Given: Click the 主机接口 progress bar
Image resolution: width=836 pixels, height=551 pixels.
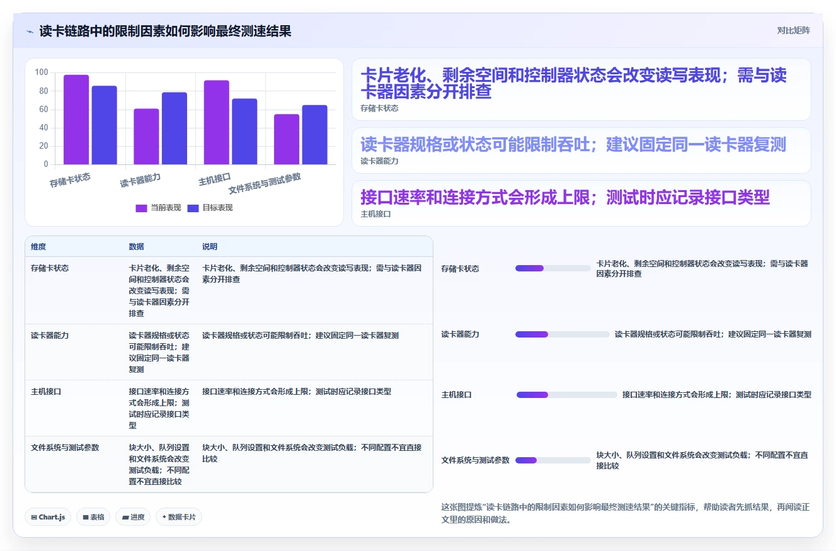Looking at the screenshot, I should tap(567, 395).
